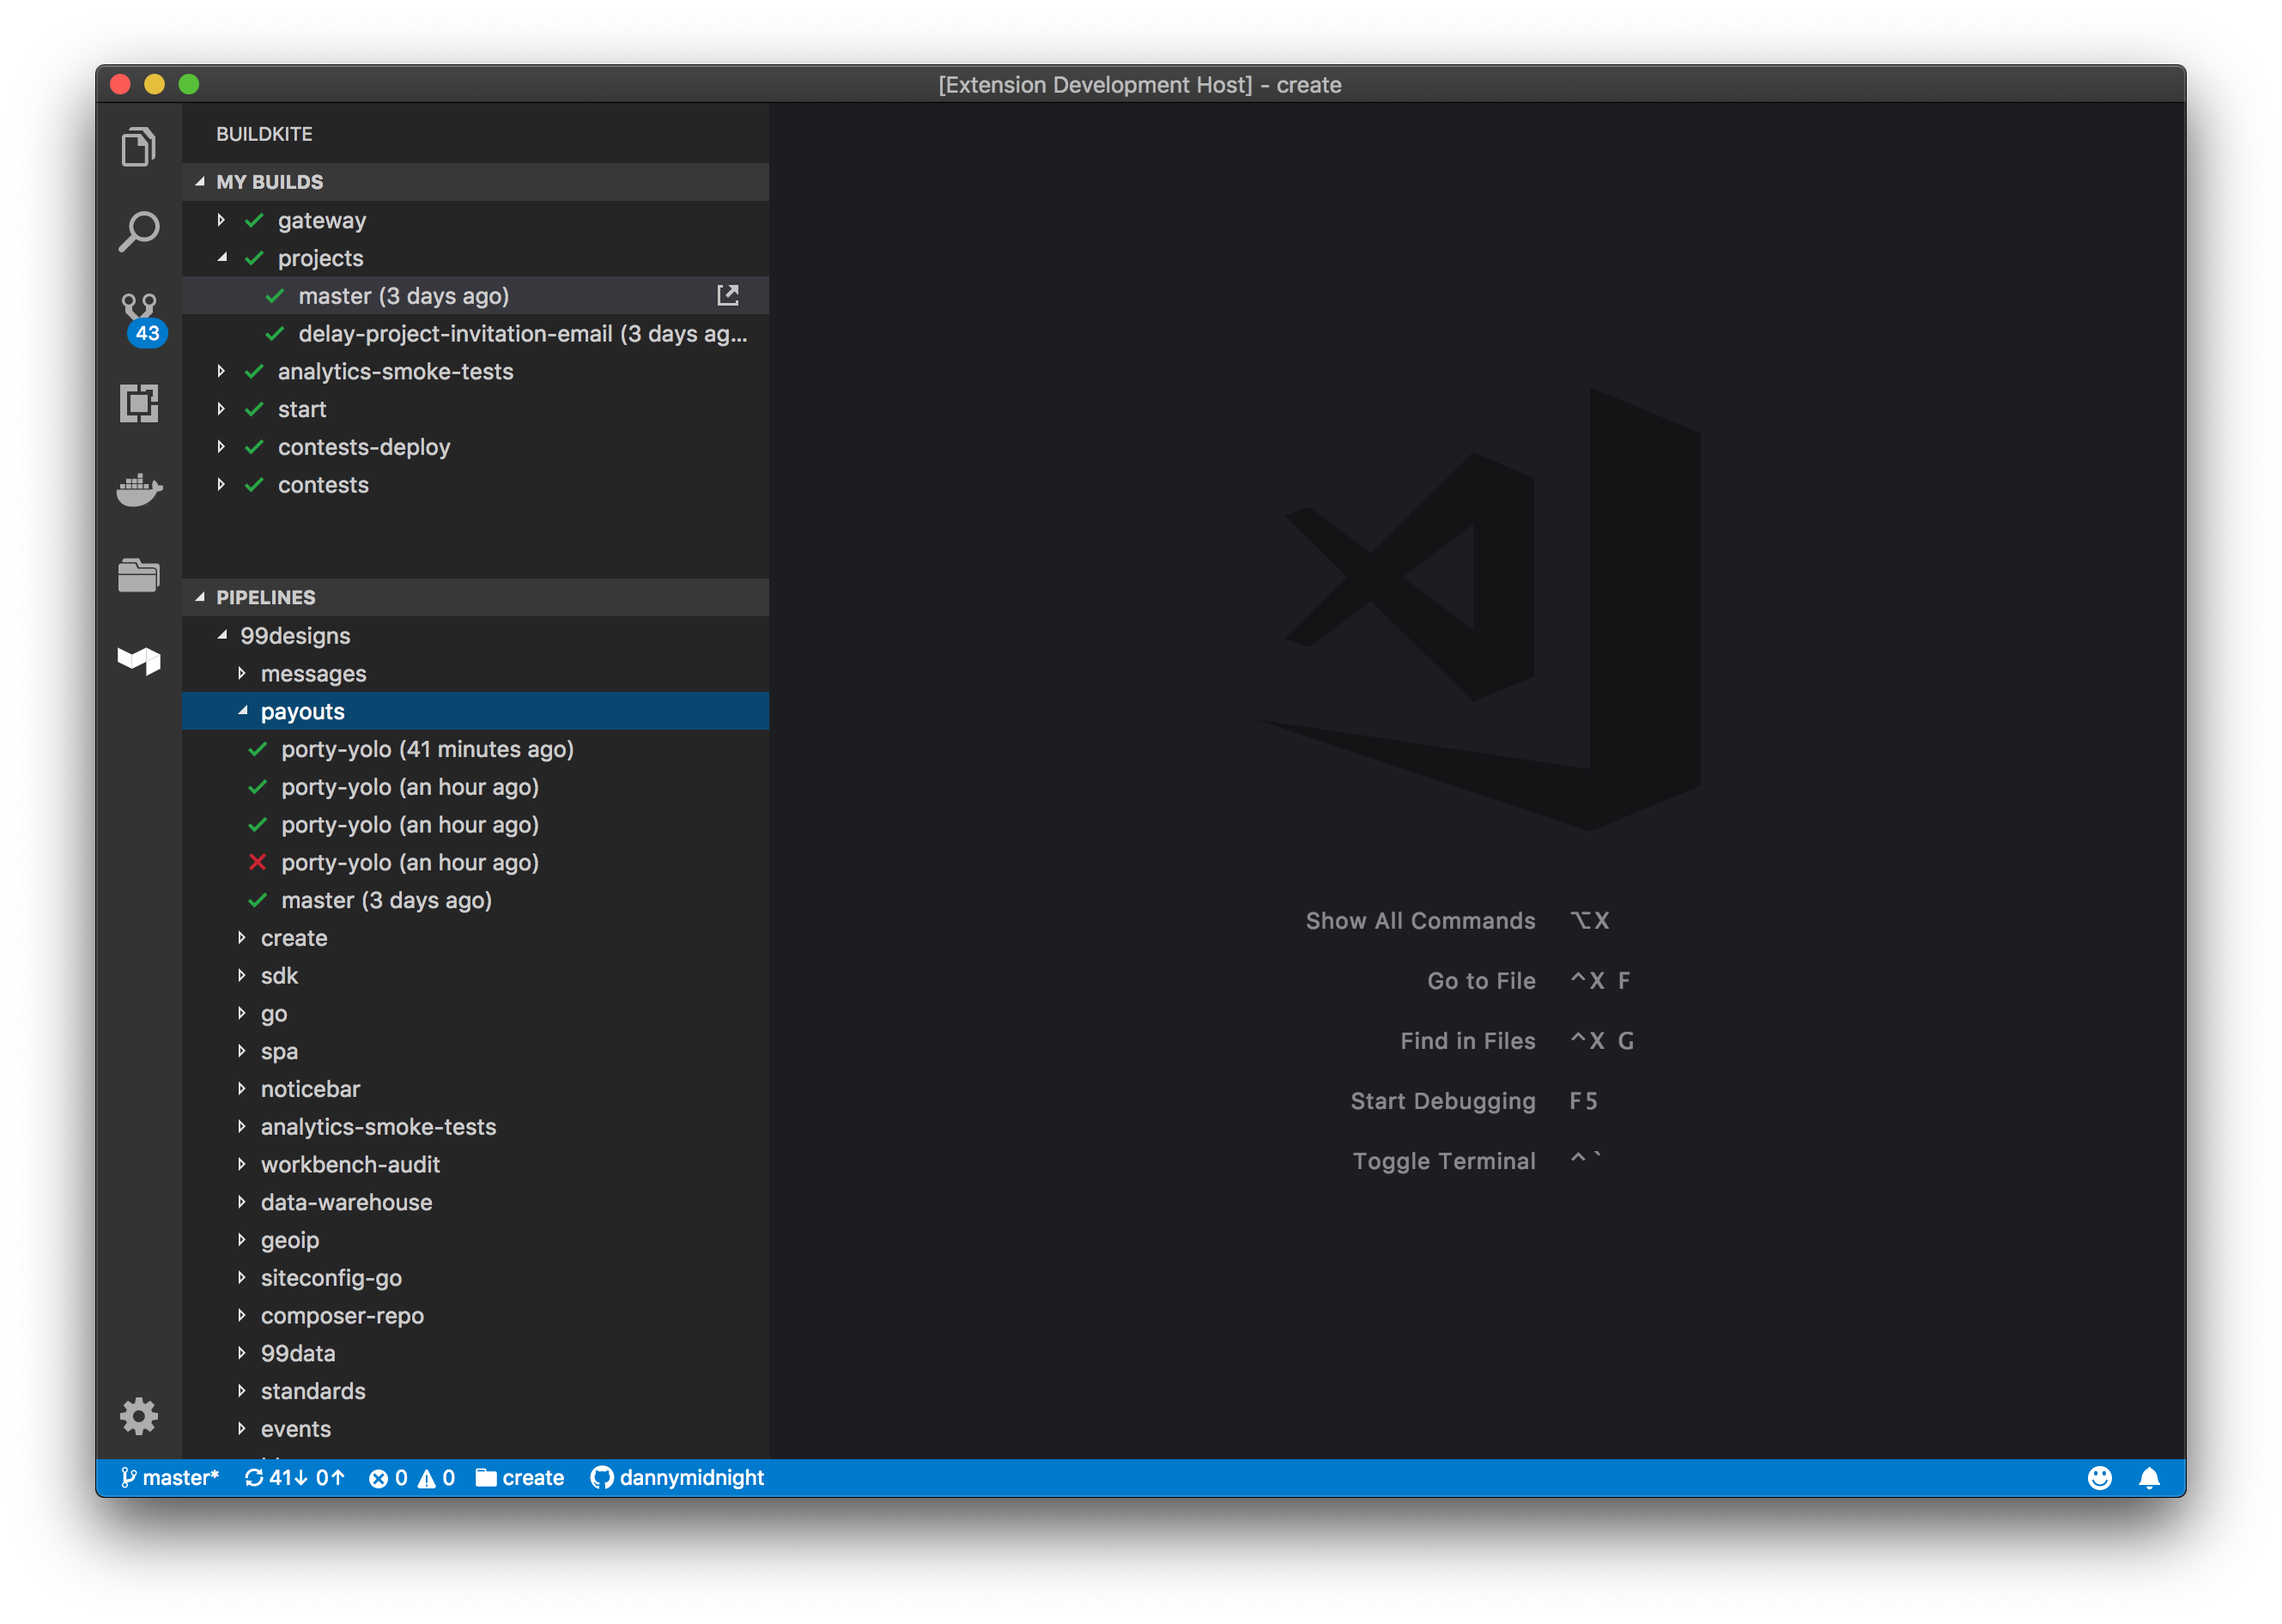This screenshot has width=2282, height=1624.
Task: Open the errors and warnings indicator
Action: point(411,1477)
